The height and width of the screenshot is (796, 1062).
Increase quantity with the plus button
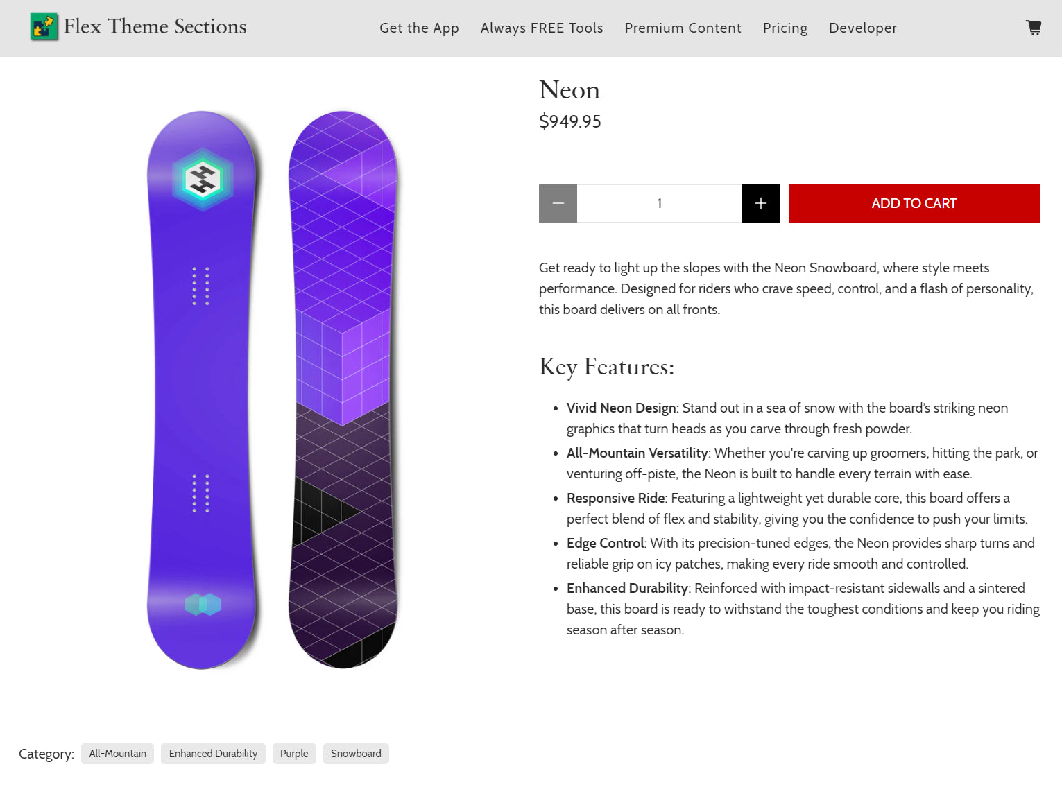761,204
